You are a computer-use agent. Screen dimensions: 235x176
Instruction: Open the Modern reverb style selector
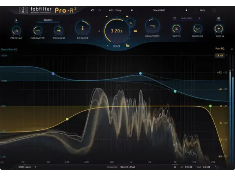48,20
